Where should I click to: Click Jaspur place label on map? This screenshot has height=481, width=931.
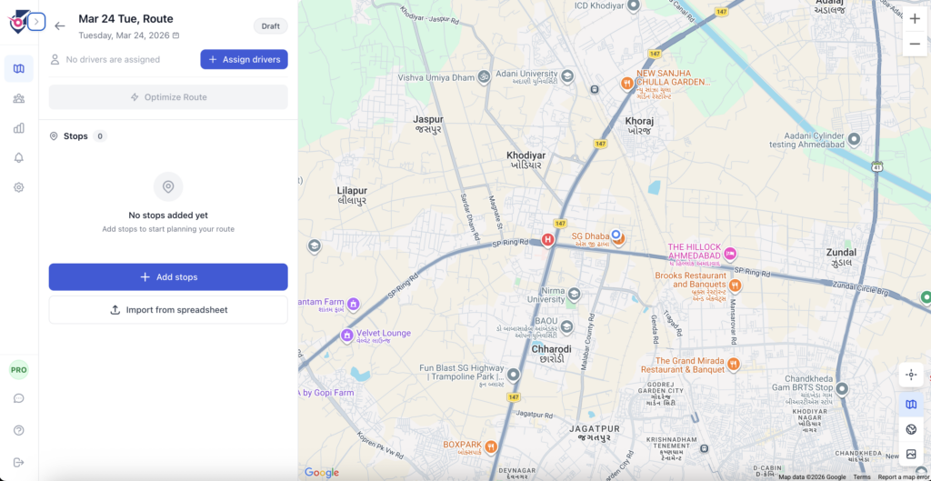pyautogui.click(x=428, y=124)
